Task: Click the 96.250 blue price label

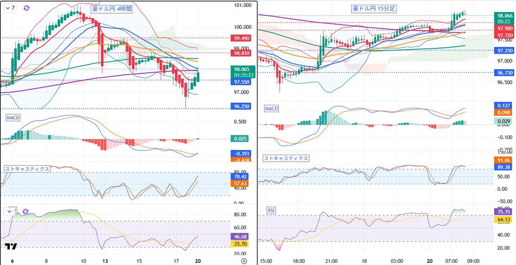Action: click(240, 106)
